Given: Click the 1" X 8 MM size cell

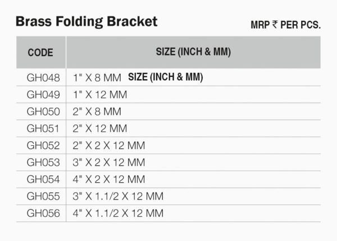Looking at the screenshot, I should point(97,77).
